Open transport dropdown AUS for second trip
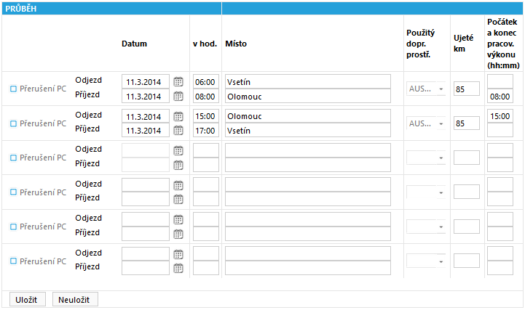Screen dimensions: 525x310 (426, 123)
